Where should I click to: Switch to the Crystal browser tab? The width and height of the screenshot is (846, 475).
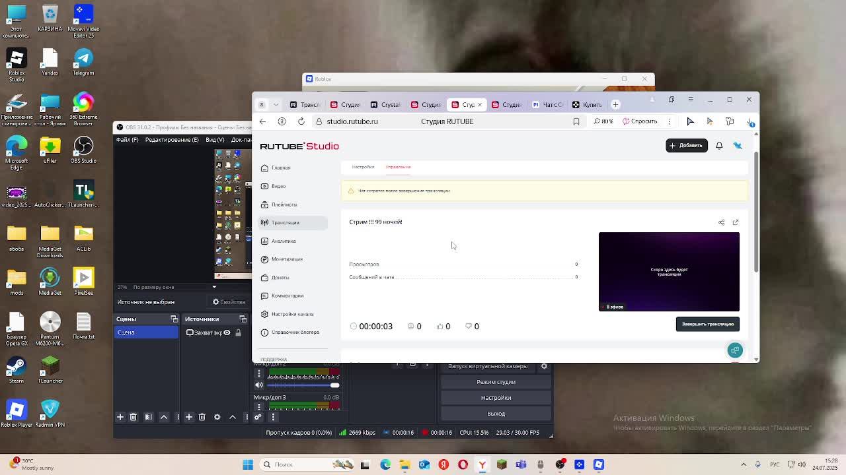point(385,104)
